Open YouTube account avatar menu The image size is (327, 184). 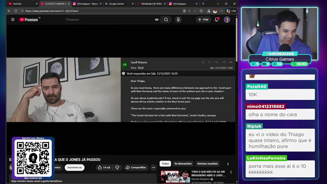227,19
